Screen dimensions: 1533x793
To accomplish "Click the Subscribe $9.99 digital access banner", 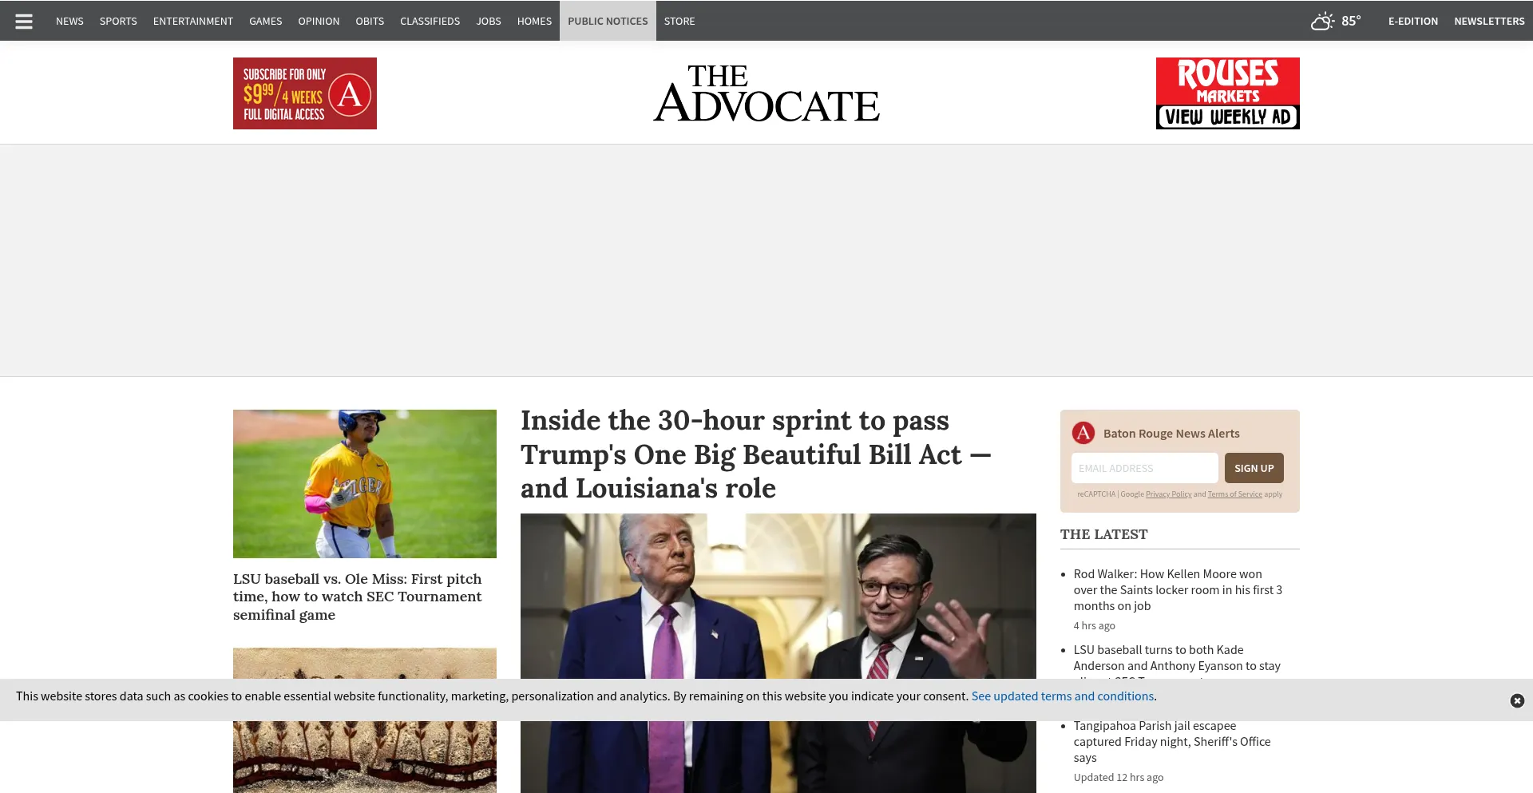I will [x=305, y=93].
